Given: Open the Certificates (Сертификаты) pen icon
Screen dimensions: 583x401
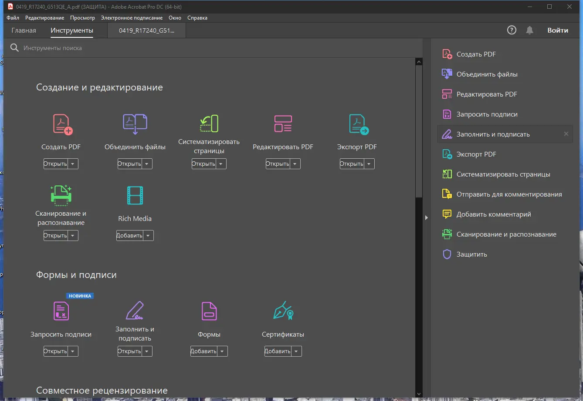Looking at the screenshot, I should point(283,311).
